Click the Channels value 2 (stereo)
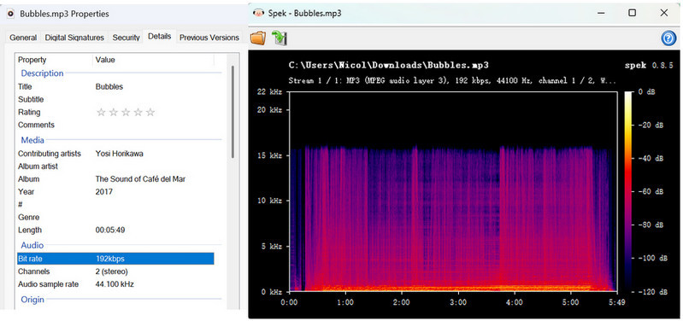Image resolution: width=683 pixels, height=321 pixels. click(111, 271)
